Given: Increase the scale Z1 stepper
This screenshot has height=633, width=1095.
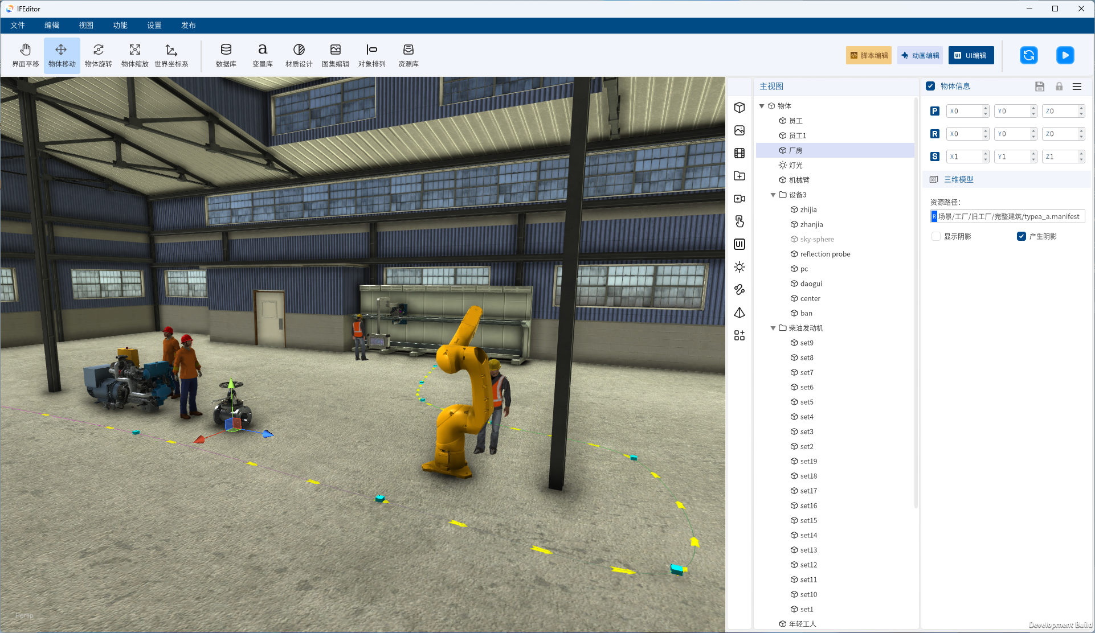Looking at the screenshot, I should [1081, 154].
